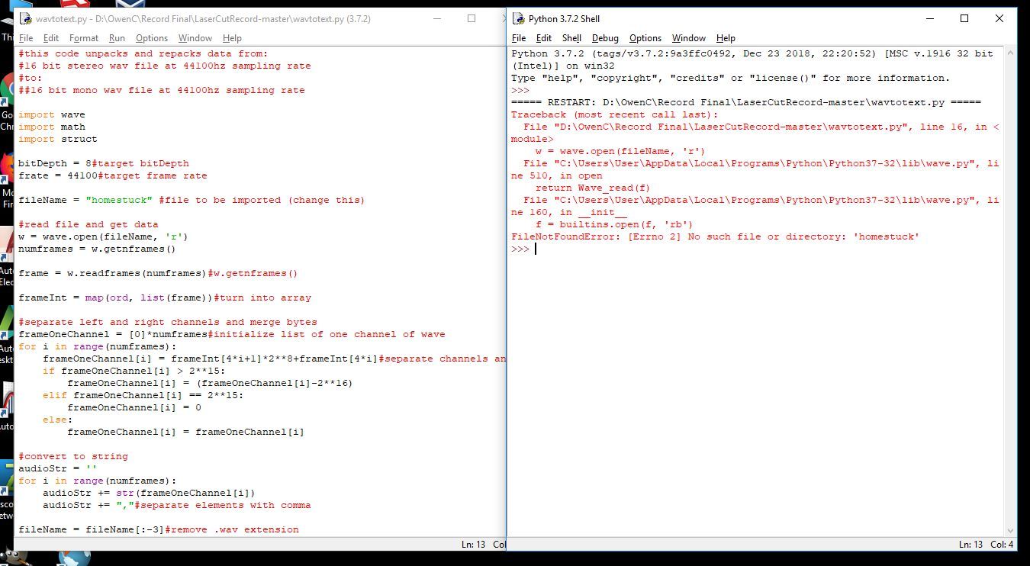Minimize the Python 3.7.2 Shell window
This screenshot has width=1030, height=566.
click(x=929, y=19)
